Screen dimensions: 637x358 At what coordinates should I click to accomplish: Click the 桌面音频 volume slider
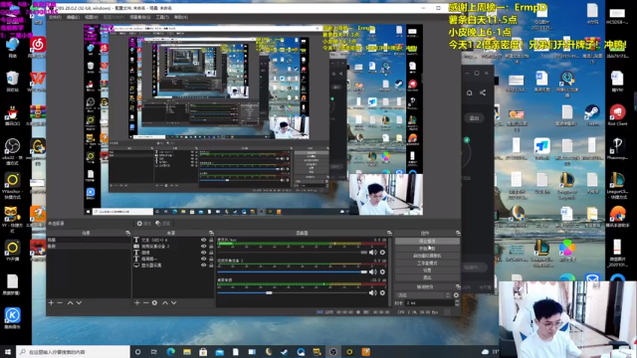click(x=292, y=292)
